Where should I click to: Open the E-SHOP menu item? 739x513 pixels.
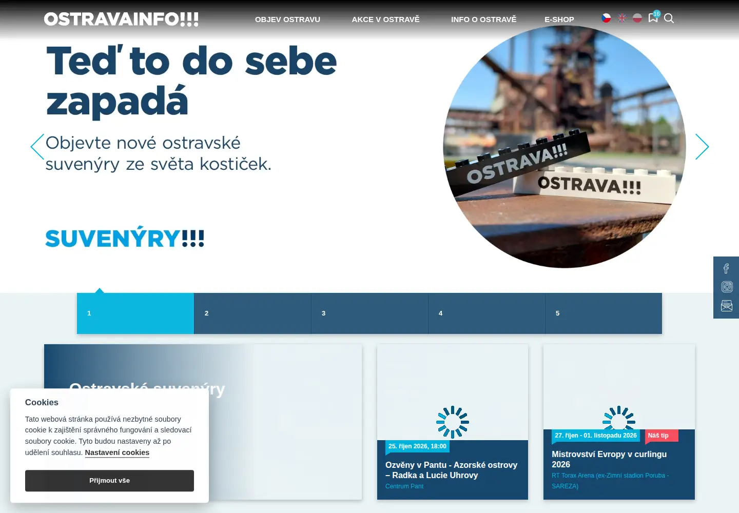click(559, 19)
